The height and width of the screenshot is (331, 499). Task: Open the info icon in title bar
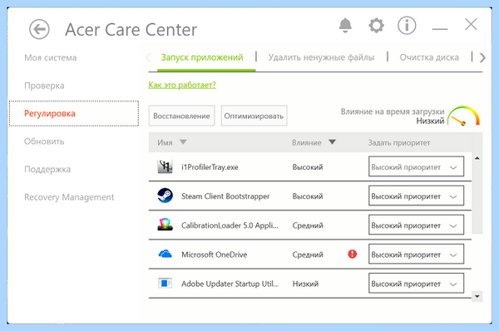pyautogui.click(x=407, y=26)
